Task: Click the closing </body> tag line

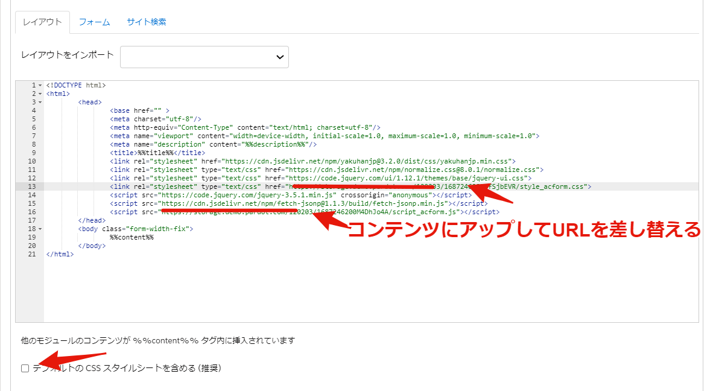Action: [x=92, y=246]
